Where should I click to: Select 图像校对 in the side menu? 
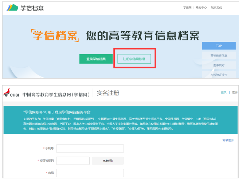tap(219, 65)
